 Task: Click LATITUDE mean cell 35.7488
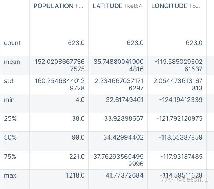point(119,65)
